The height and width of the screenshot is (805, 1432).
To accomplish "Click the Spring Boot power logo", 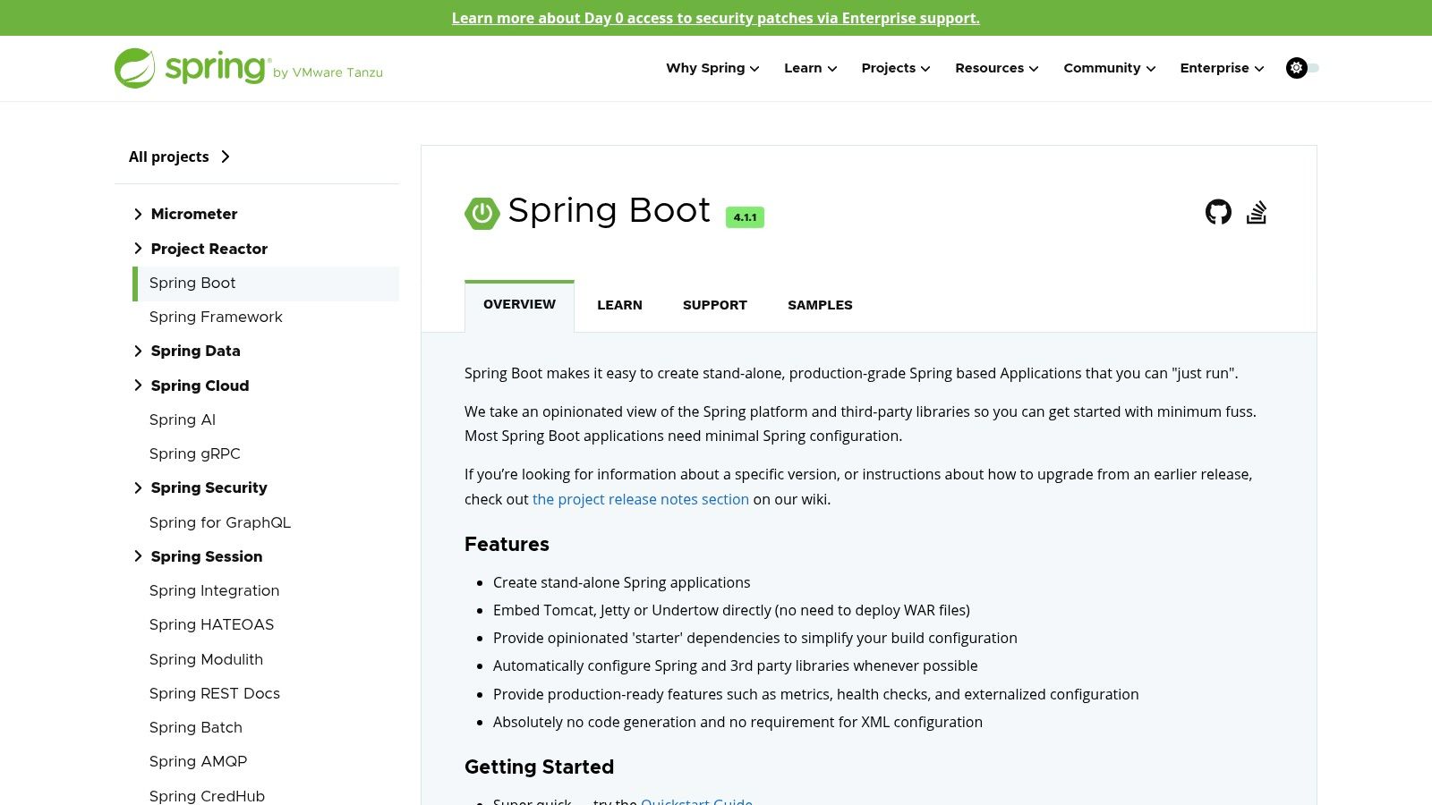I will 482,213.
